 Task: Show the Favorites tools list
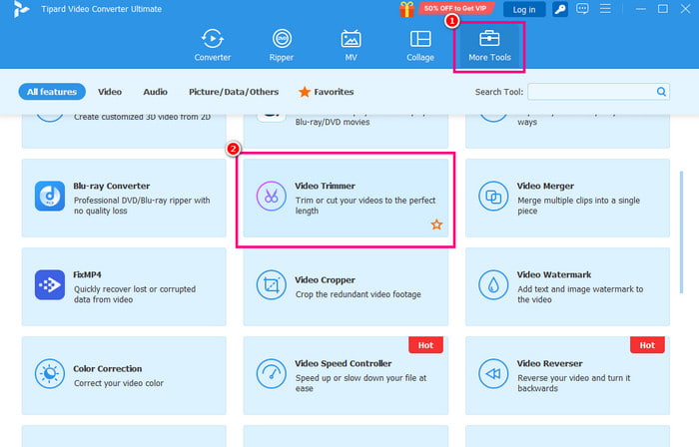point(327,92)
